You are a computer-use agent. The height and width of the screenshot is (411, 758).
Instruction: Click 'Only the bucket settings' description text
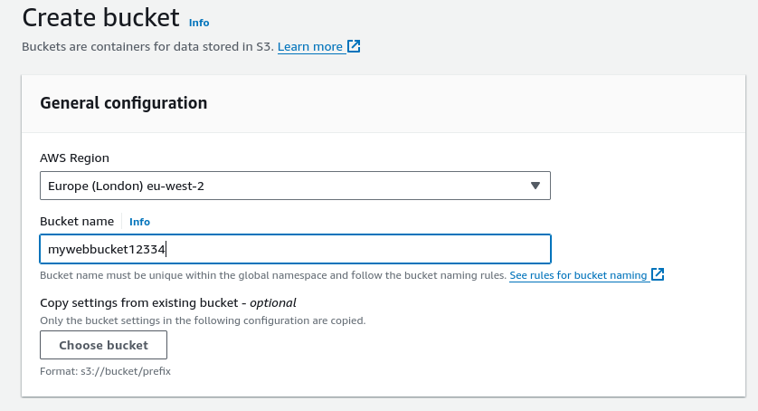point(203,320)
